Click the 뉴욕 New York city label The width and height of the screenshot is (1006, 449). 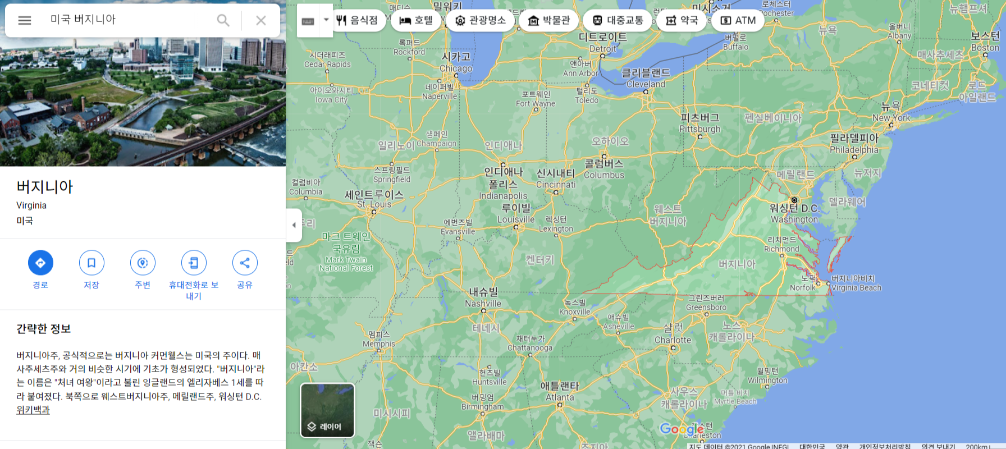tap(891, 111)
